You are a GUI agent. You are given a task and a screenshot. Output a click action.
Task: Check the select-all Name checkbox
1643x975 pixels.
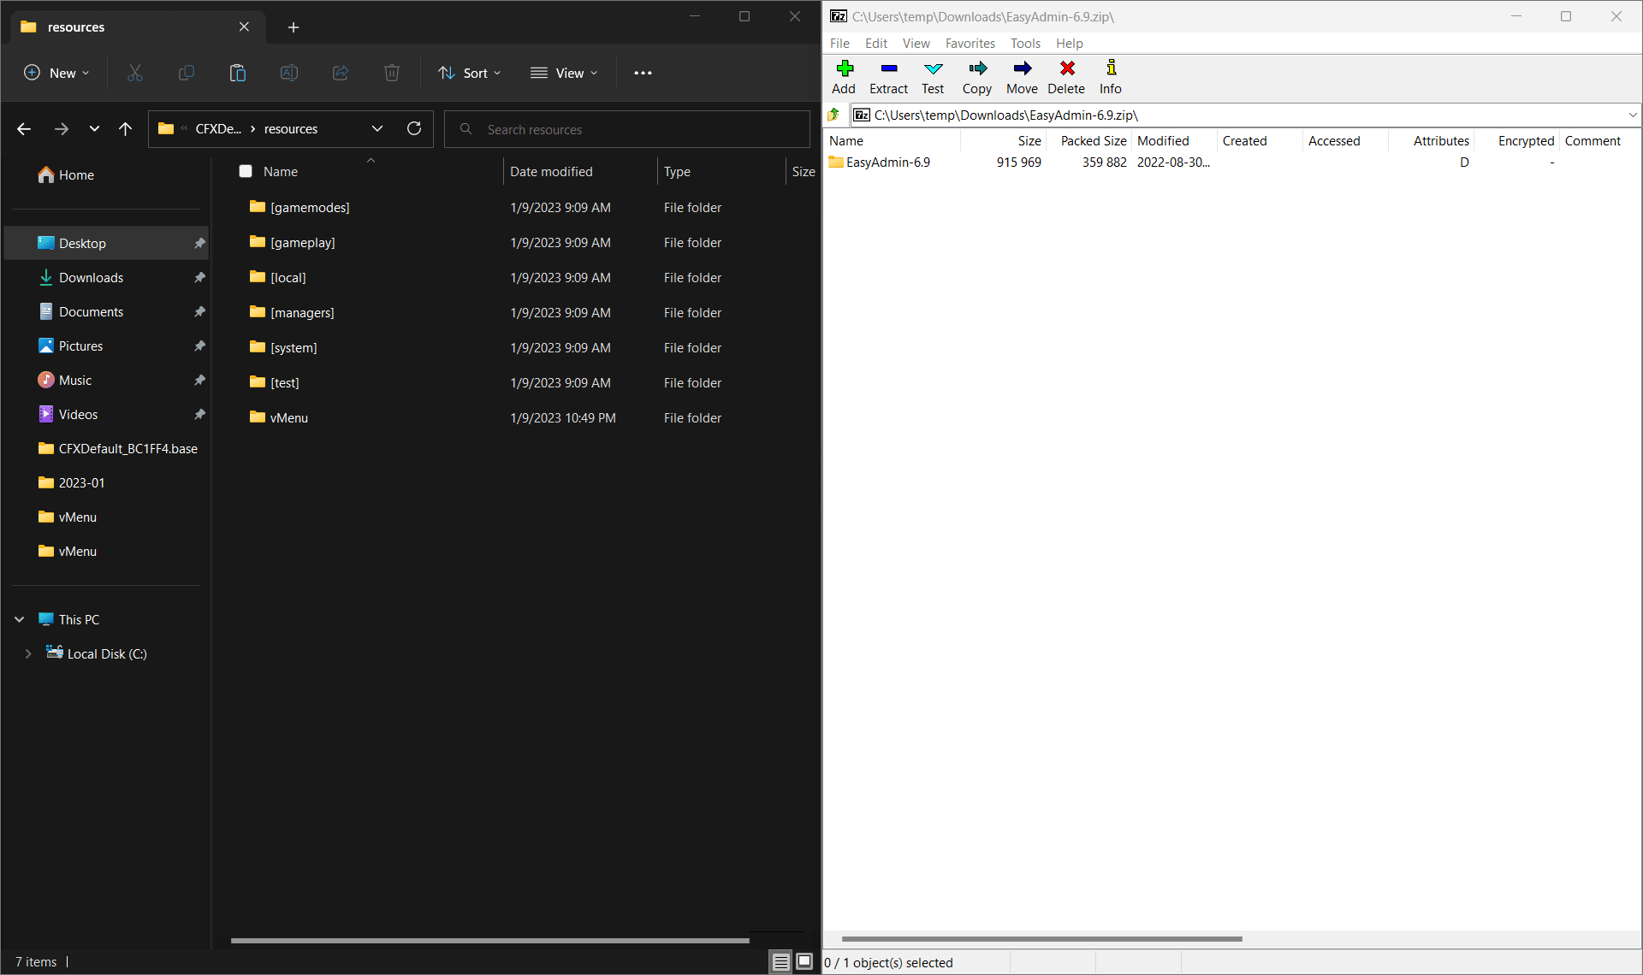tap(246, 171)
